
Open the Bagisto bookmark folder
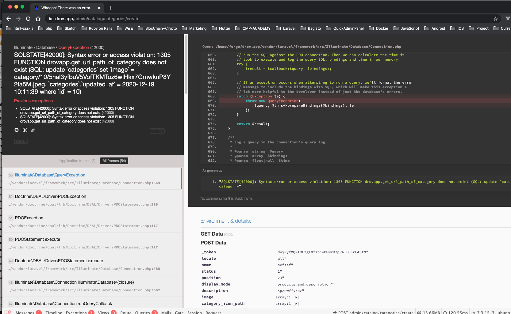tap(311, 28)
